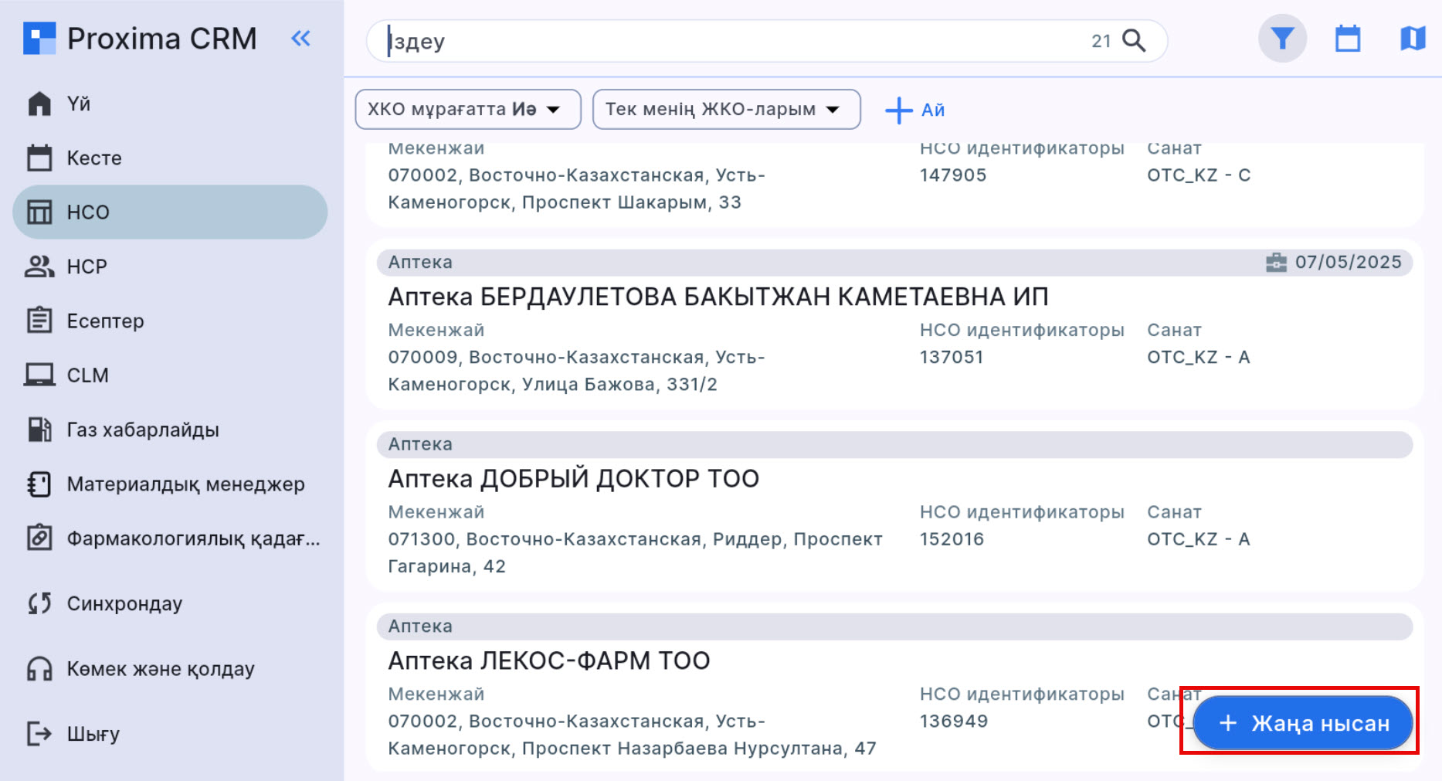Click the filter funnel icon

tap(1282, 38)
